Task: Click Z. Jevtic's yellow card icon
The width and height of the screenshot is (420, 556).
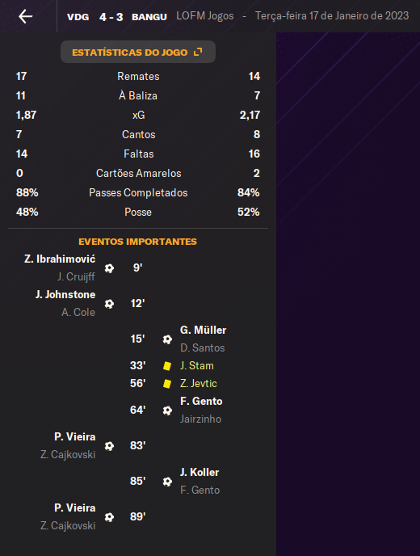Action: (167, 384)
